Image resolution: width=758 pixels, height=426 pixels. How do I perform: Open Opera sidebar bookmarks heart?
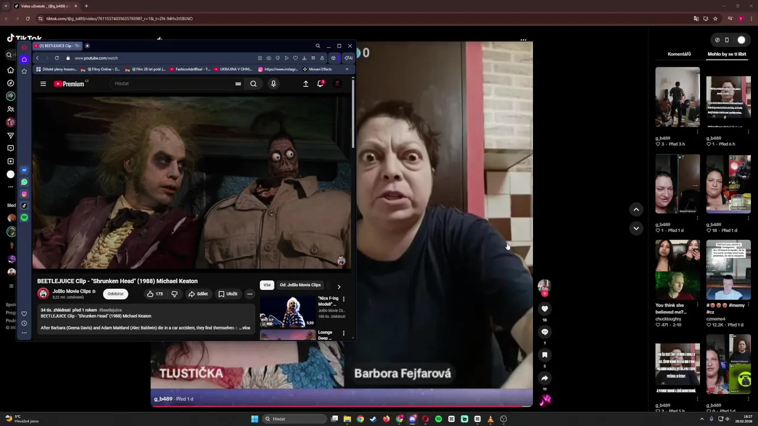(x=24, y=314)
